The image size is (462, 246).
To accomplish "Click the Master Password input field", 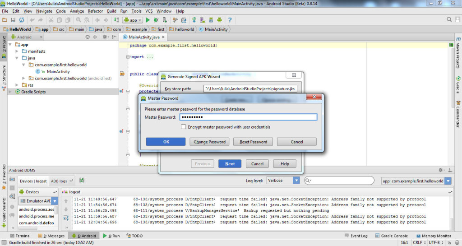I will click(x=249, y=117).
